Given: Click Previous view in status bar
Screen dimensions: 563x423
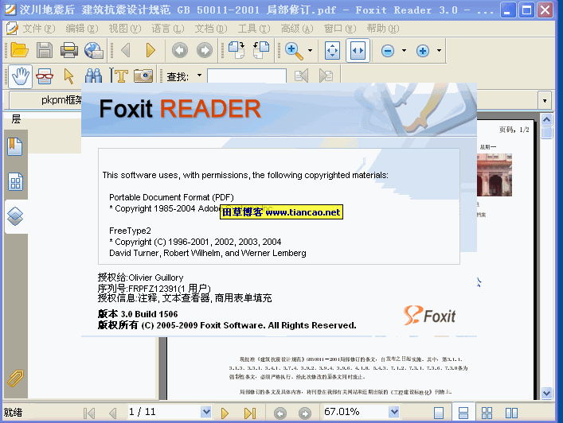Looking at the screenshot, I should (x=280, y=413).
